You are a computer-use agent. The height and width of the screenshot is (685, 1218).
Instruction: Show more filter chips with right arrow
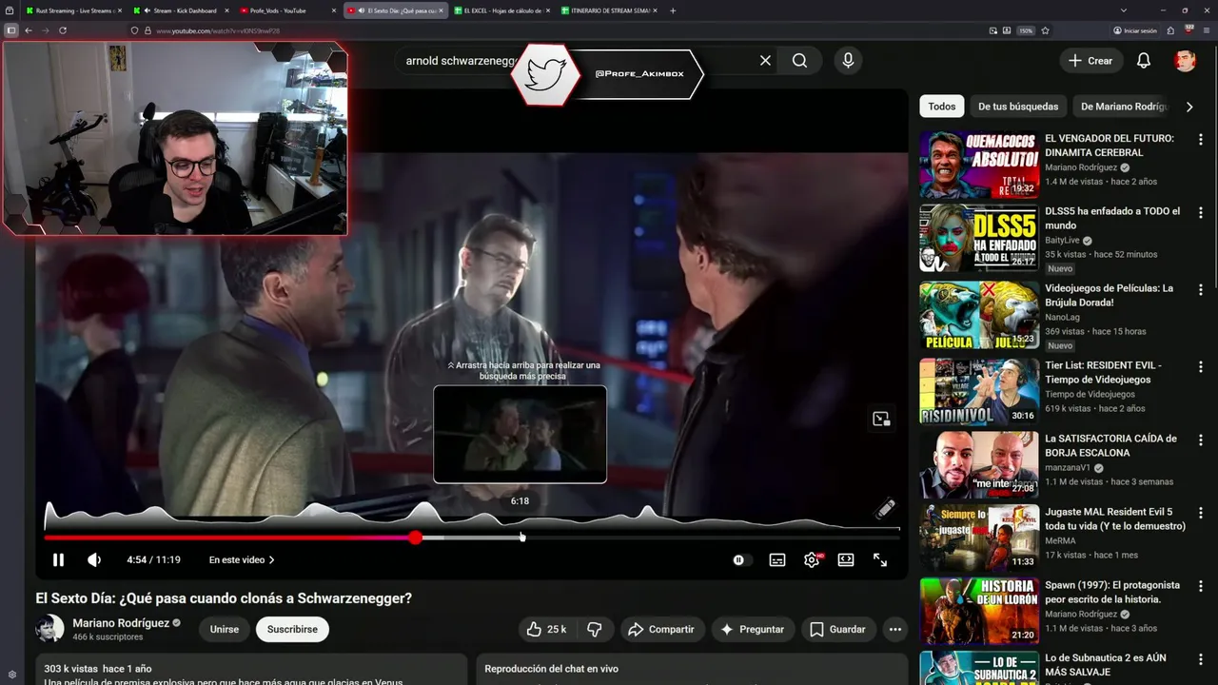1189,107
